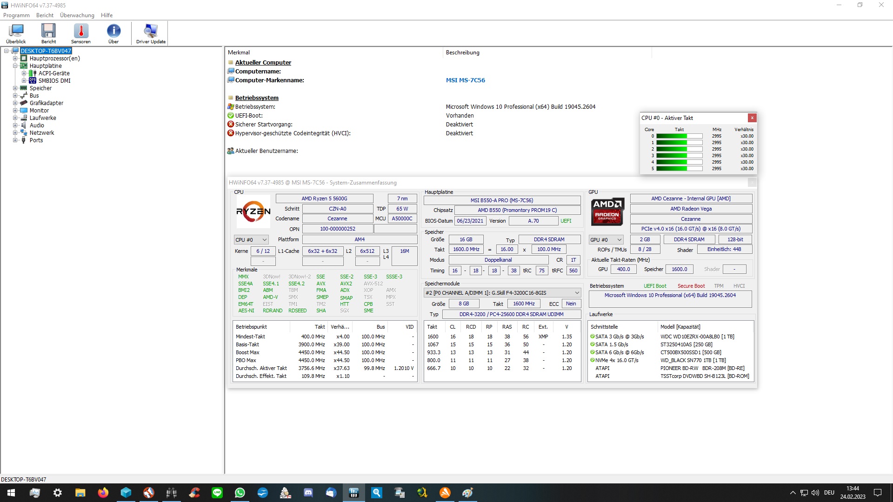Image resolution: width=893 pixels, height=502 pixels.
Task: Expand the Grafikadapter tree node
Action: (15, 103)
